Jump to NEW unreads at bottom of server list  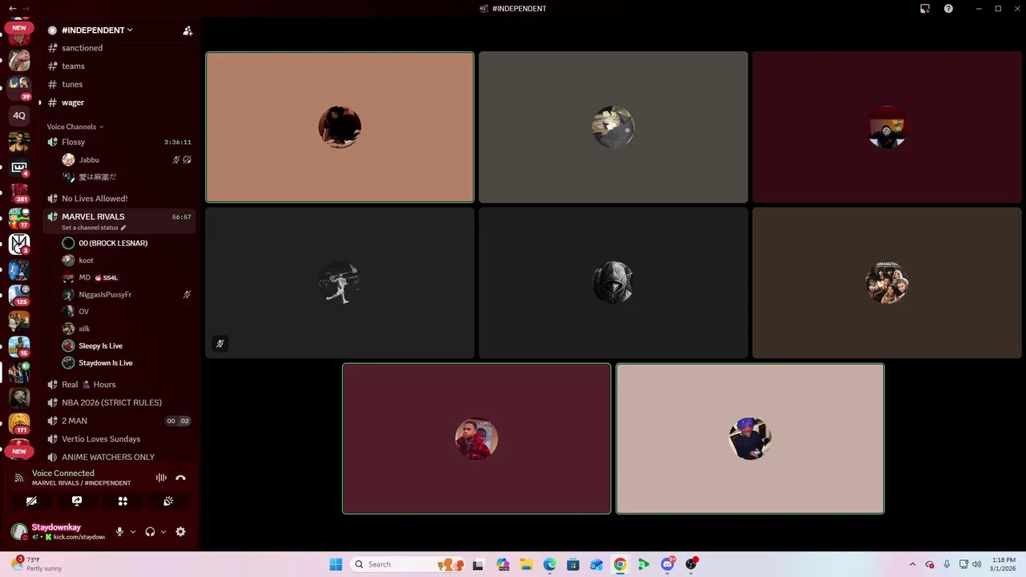click(19, 451)
